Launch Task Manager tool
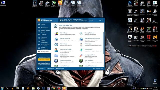The width and height of the screenshot is (160, 90). pyautogui.click(x=89, y=60)
